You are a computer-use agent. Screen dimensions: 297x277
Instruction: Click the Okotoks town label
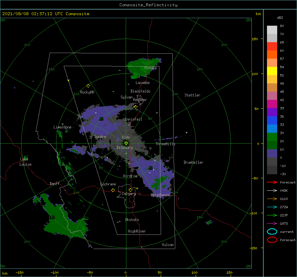(132, 220)
